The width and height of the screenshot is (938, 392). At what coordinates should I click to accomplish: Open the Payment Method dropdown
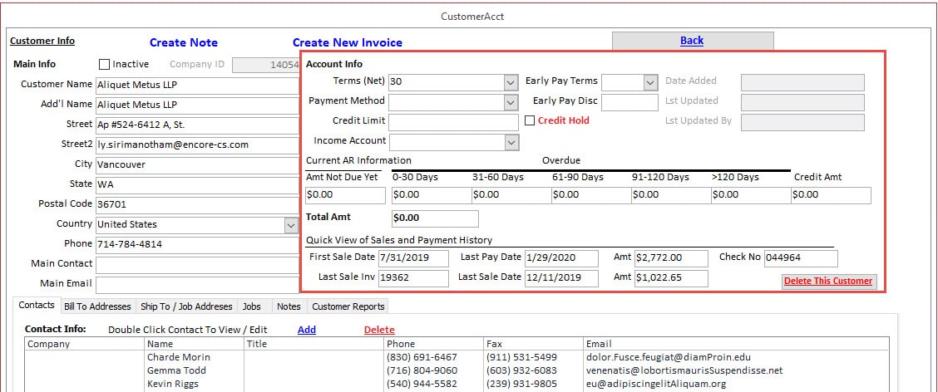(x=511, y=102)
